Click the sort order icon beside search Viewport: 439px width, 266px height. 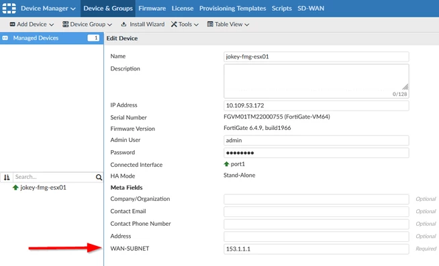7,177
